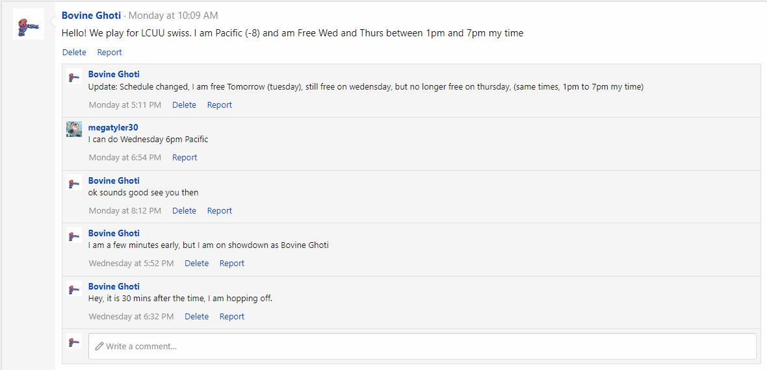Open Bovine Ghoti's large avatar on main post
Image resolution: width=767 pixels, height=370 pixels.
(x=29, y=24)
